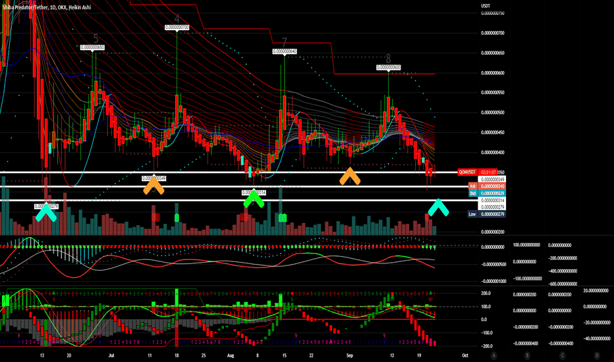This screenshot has width=614, height=362.
Task: Click the Aug date label
Action: pyautogui.click(x=231, y=355)
